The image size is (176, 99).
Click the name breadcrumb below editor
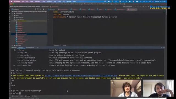[65, 45]
